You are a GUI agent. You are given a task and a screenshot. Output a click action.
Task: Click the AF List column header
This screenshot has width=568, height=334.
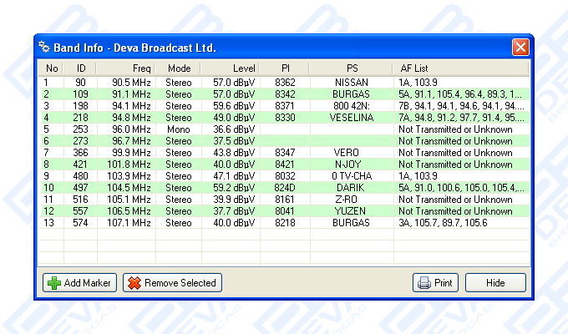(461, 68)
